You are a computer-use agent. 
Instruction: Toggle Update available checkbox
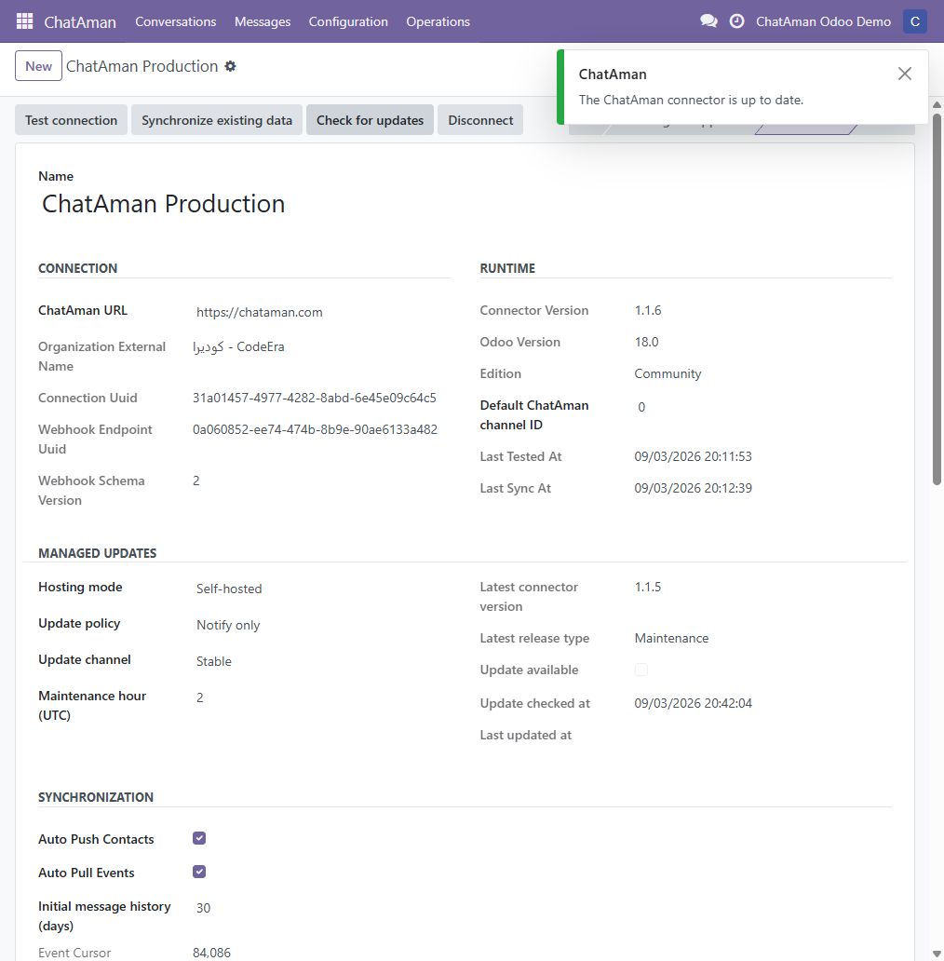641,670
